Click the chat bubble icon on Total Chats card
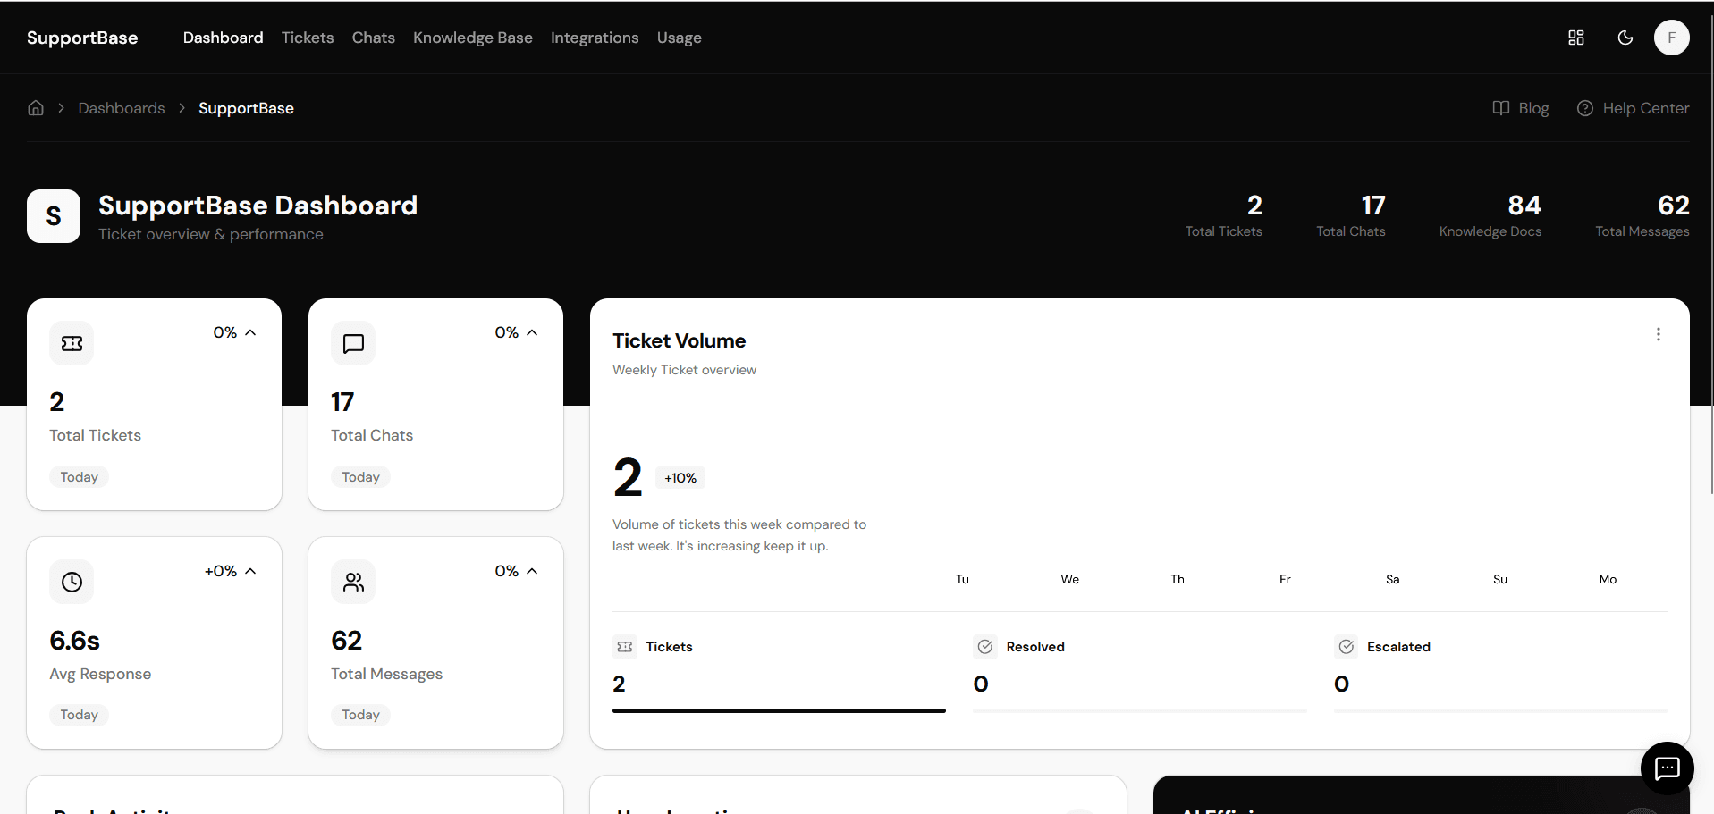 [x=352, y=343]
